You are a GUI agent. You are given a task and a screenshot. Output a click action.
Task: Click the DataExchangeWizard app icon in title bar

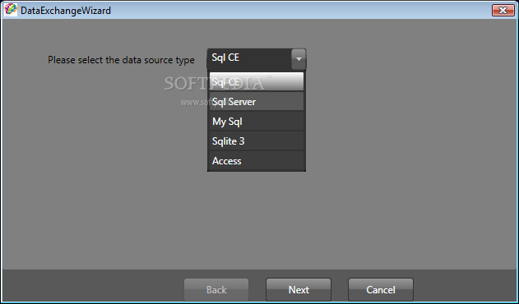[10, 10]
